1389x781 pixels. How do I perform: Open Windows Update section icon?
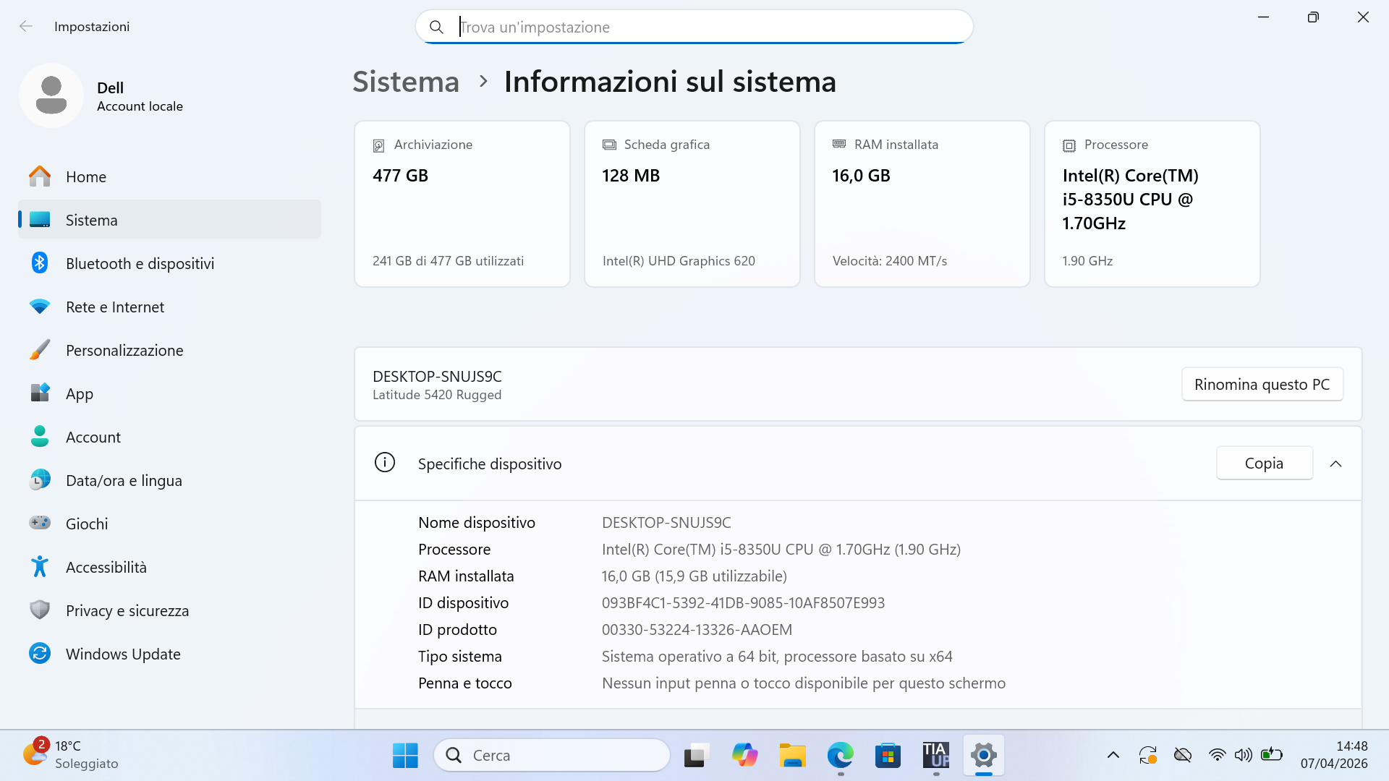point(40,654)
